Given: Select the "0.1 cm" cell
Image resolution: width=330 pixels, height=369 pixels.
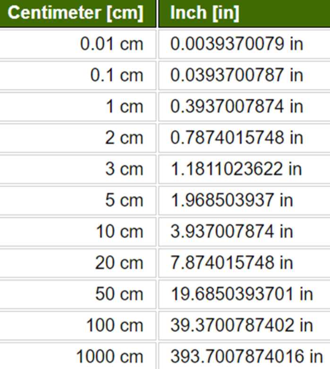Looking at the screenshot, I should click(78, 75).
